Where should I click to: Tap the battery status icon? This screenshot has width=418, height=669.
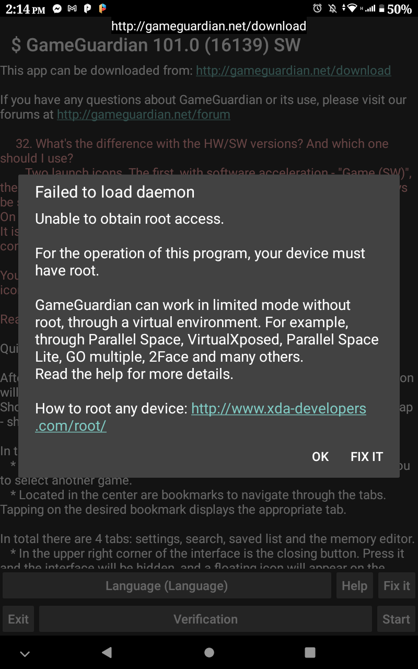click(382, 8)
